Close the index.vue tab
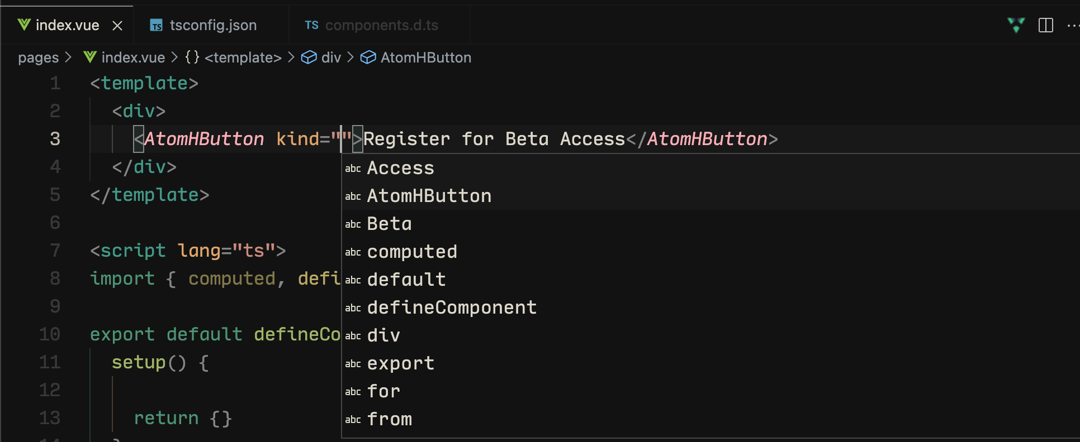 (117, 25)
